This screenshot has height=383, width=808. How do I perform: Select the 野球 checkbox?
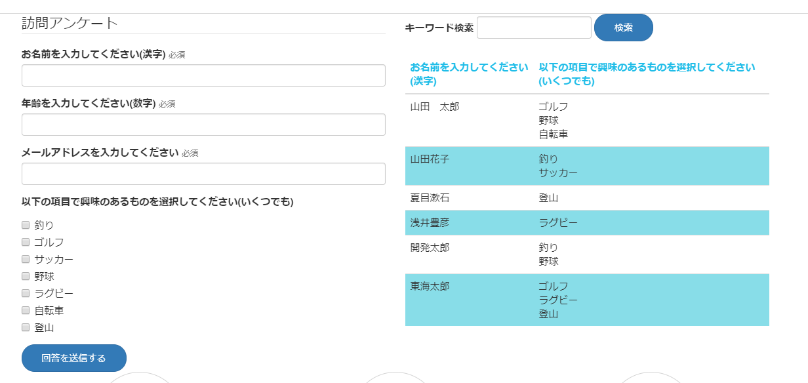coord(26,276)
